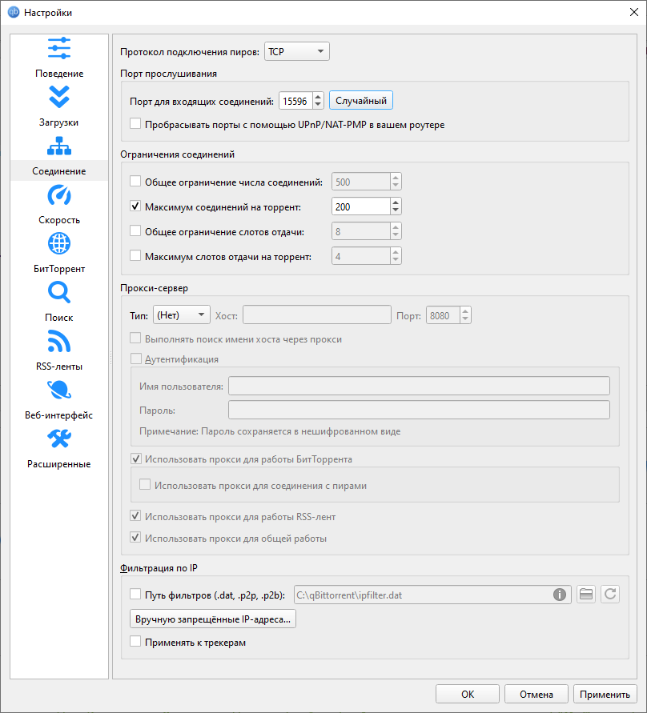Enable Применять к трекерам checkbox

[135, 642]
